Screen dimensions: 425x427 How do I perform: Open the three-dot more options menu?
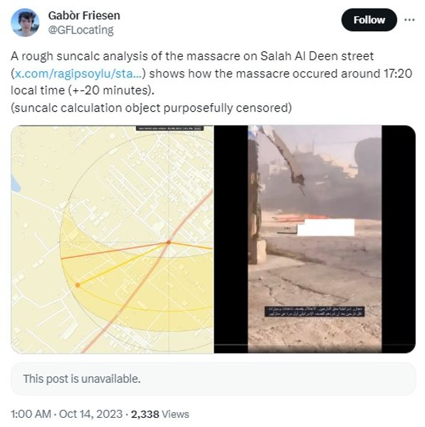pos(409,20)
